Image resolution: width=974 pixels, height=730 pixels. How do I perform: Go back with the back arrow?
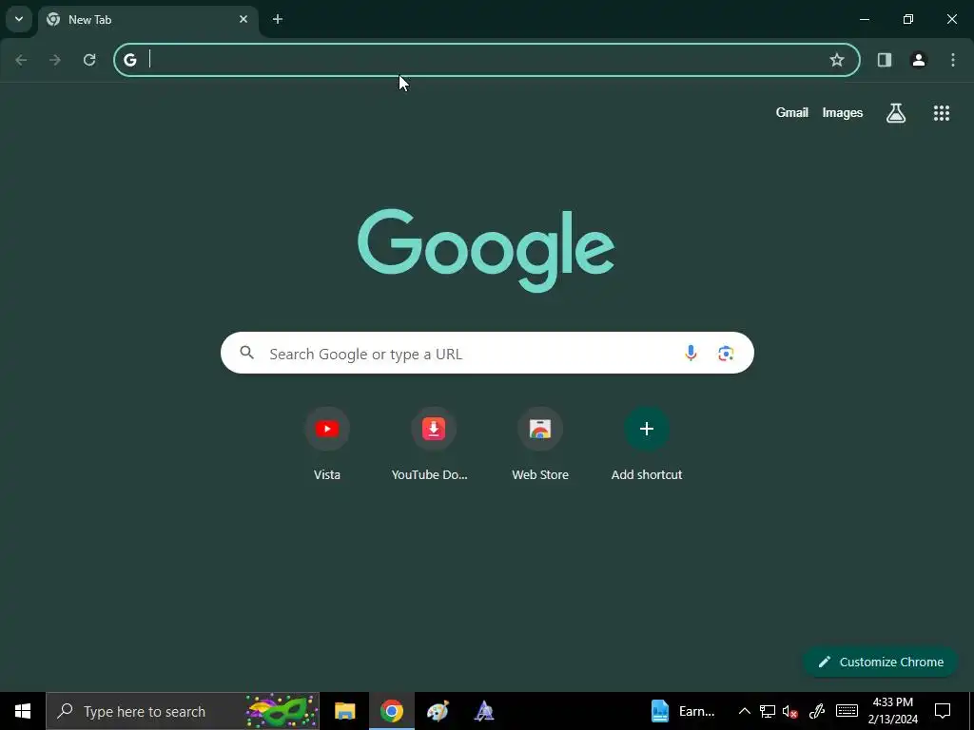pos(21,60)
